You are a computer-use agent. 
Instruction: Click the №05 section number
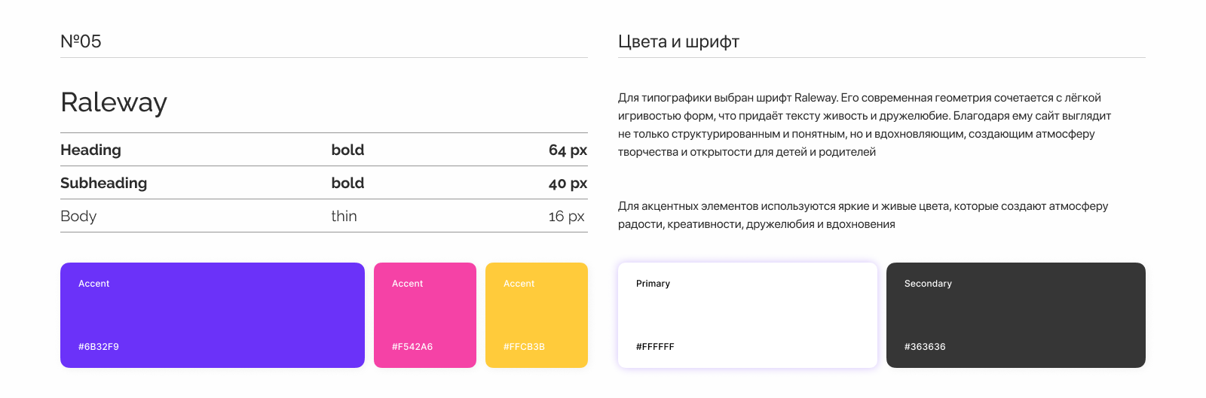coord(81,41)
